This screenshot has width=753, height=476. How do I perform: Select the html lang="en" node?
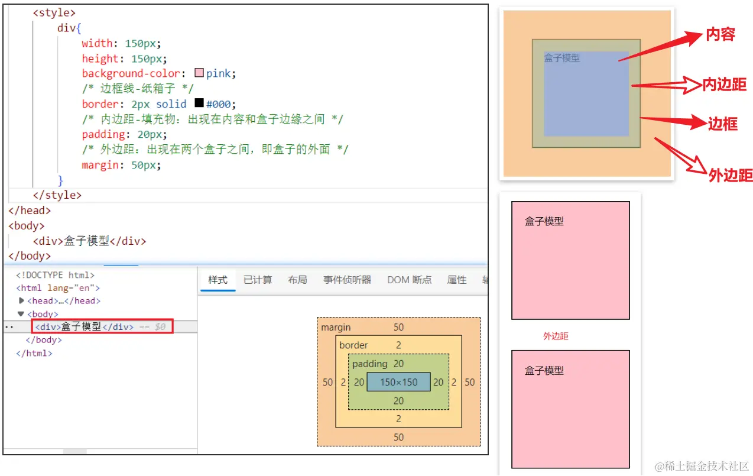coord(58,288)
